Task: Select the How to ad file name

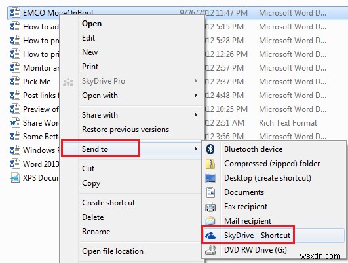Action: 41,27
